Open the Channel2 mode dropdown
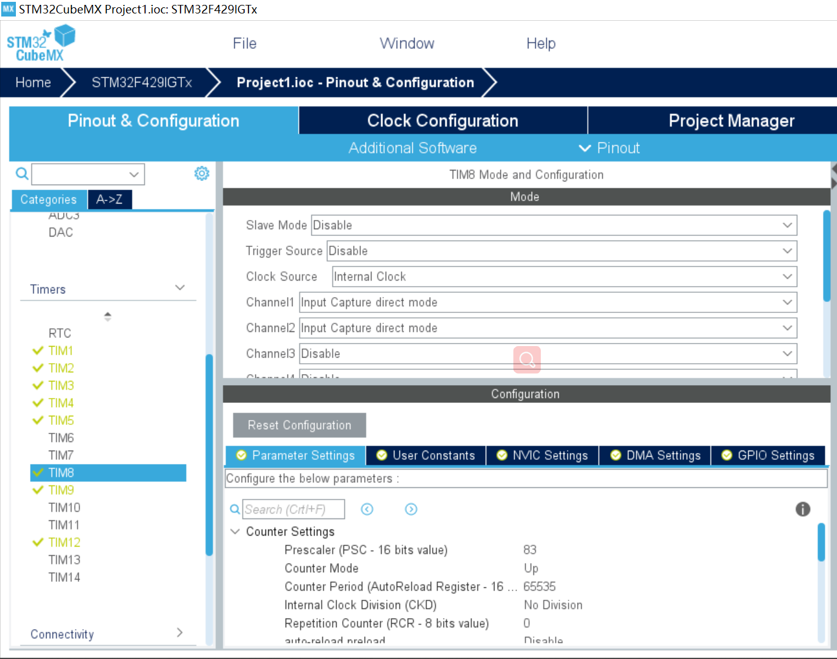Screen dimensions: 837x659 (x=548, y=328)
